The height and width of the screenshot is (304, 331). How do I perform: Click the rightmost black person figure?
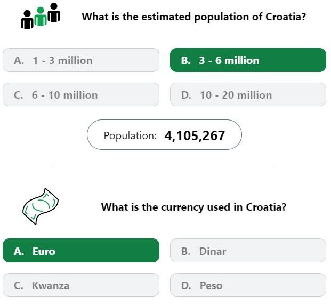(54, 12)
